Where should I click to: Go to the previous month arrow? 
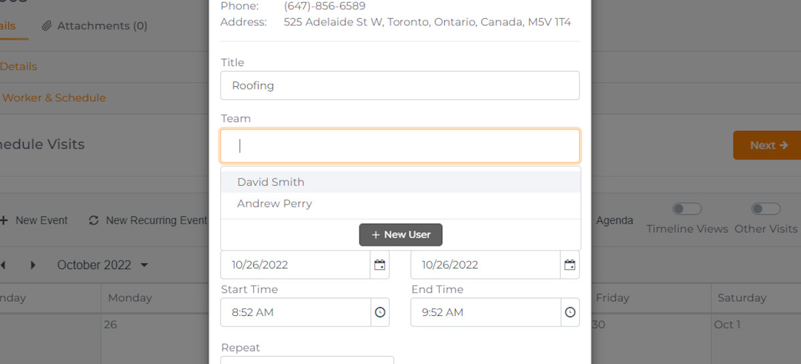[3, 265]
